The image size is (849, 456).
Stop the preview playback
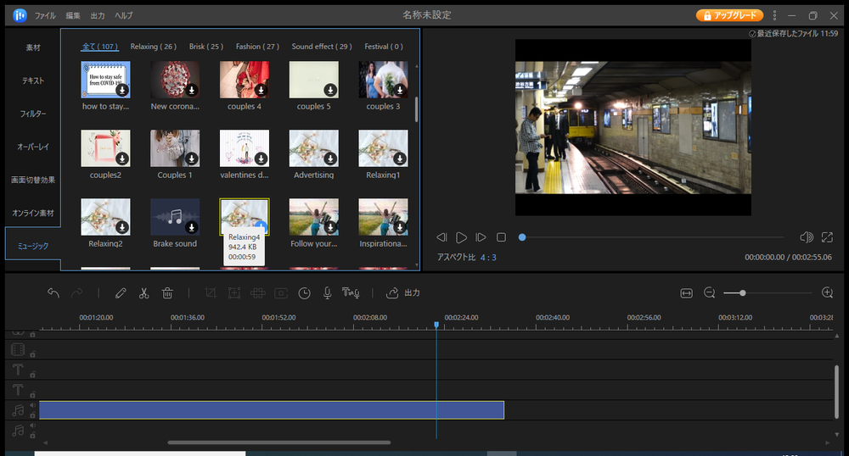[x=502, y=237]
